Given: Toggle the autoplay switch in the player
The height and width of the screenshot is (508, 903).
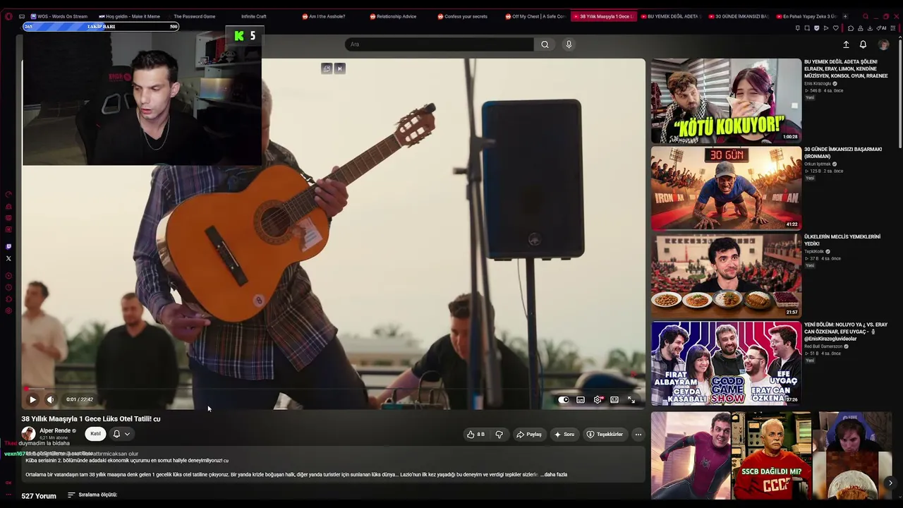Looking at the screenshot, I should click(563, 399).
